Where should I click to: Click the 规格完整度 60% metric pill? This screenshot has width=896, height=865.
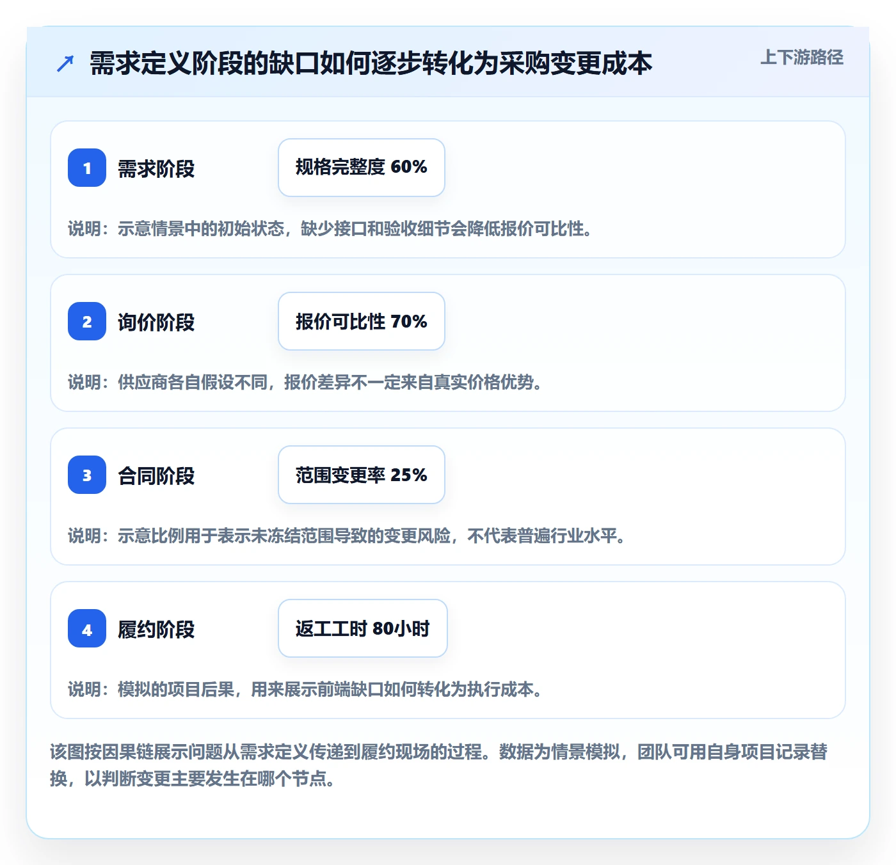click(362, 168)
